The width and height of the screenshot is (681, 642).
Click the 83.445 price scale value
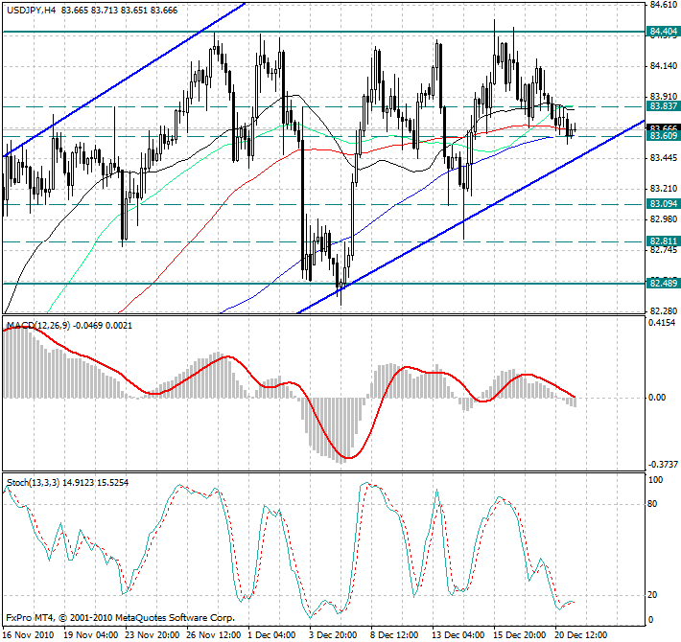pos(664,158)
